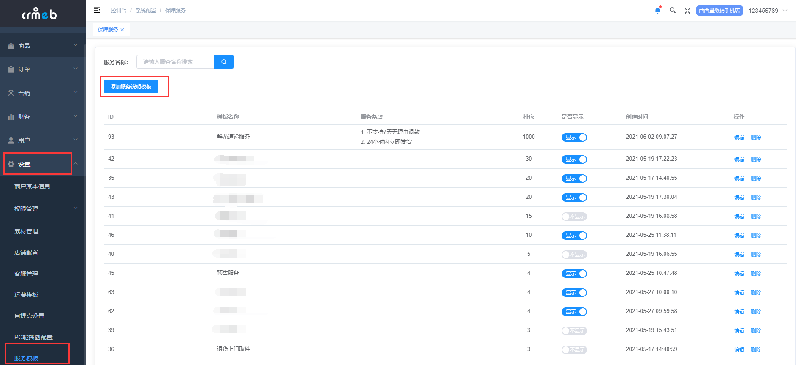Click 控制台 breadcrumb link
This screenshot has width=796, height=365.
(x=119, y=11)
